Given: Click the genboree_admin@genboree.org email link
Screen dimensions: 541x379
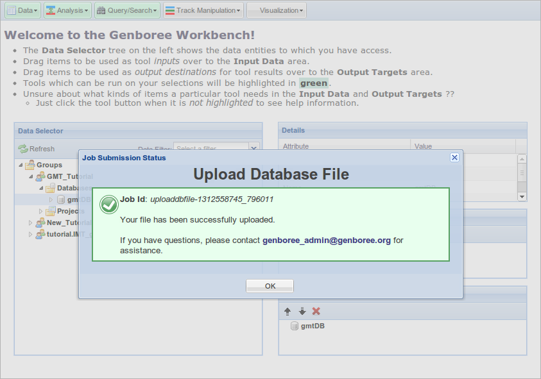Looking at the screenshot, I should tap(327, 240).
